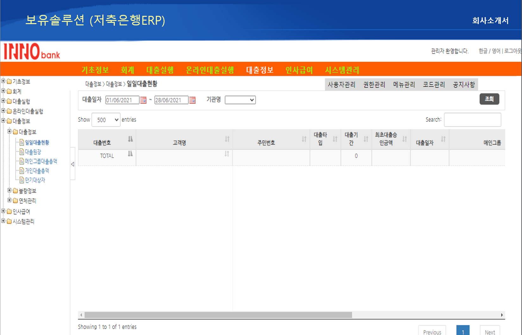The height and width of the screenshot is (335, 522).
Task: Collapse the left sidebar with the arrow handle
Action: [72, 164]
